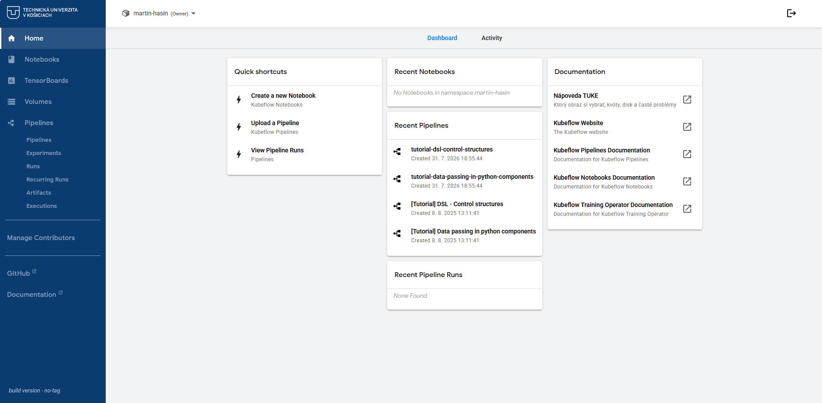Click the Volumes storage icon in sidebar
The width and height of the screenshot is (822, 403).
point(11,102)
